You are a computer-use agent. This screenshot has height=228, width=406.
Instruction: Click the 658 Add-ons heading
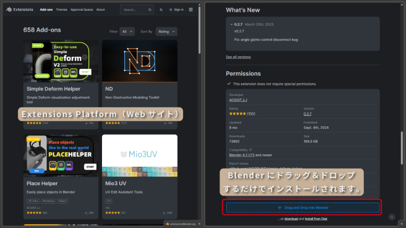coord(42,30)
